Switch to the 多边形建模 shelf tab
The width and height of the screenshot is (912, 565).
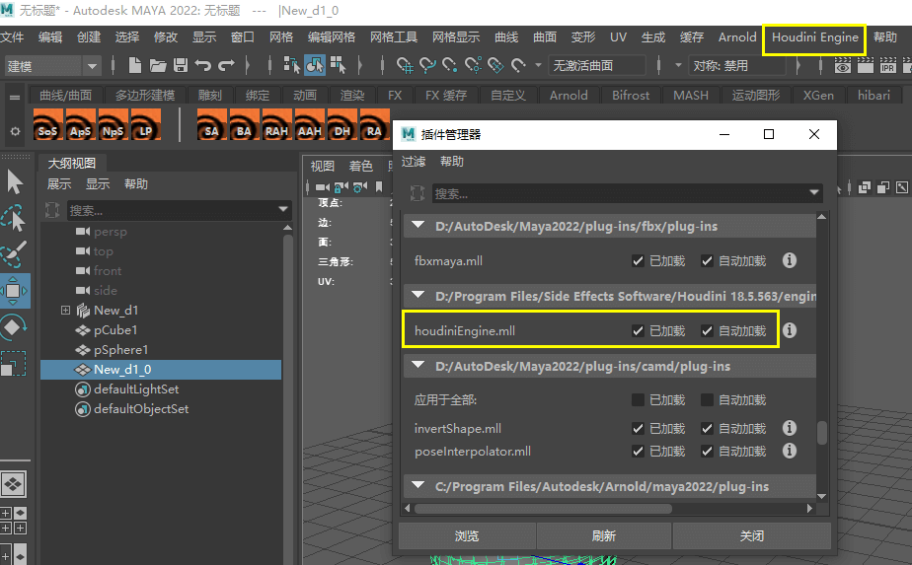[145, 96]
